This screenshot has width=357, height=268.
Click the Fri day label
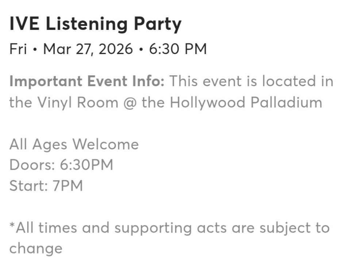coord(18,49)
